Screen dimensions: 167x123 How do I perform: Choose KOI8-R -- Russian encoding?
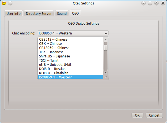(x=71, y=69)
